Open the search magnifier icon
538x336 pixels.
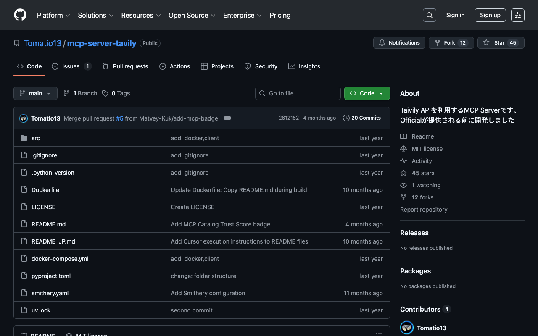point(429,15)
